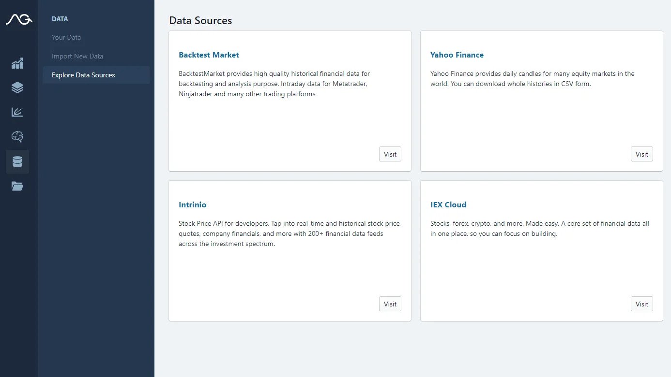Image resolution: width=671 pixels, height=377 pixels.
Task: Open Import New Data
Action: pyautogui.click(x=77, y=56)
